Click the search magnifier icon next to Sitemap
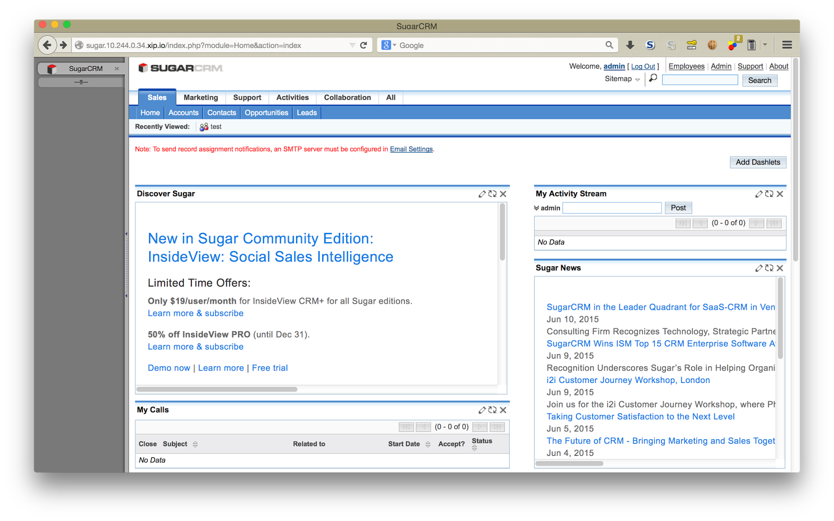 (x=653, y=79)
